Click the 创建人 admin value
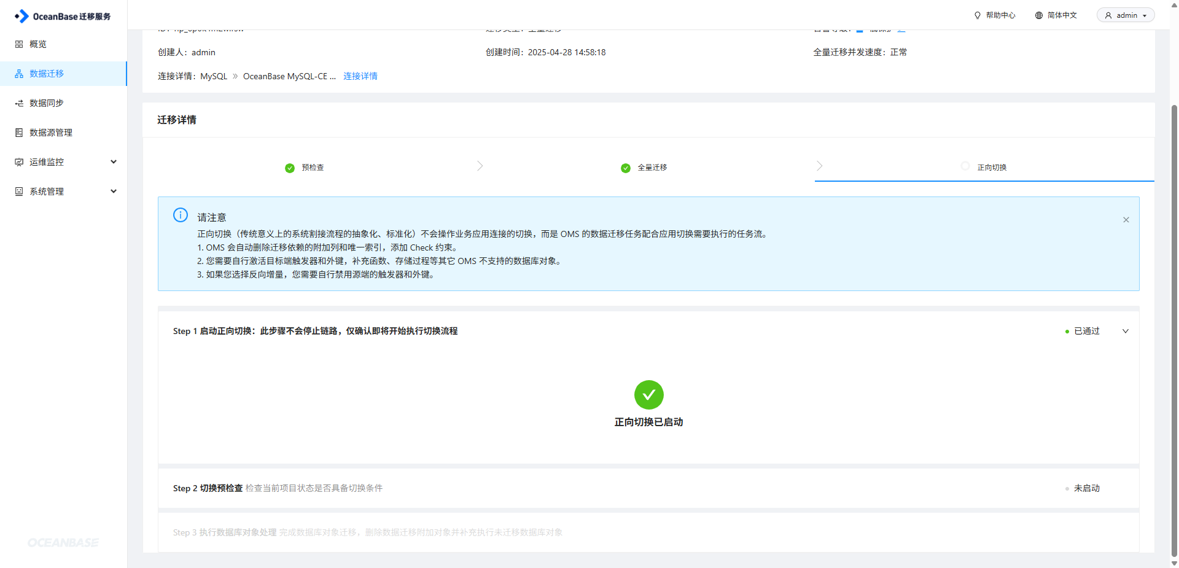 point(203,52)
